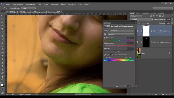The height and width of the screenshot is (98, 174).
Task: Select the Gradient tool
Action: 2,53
